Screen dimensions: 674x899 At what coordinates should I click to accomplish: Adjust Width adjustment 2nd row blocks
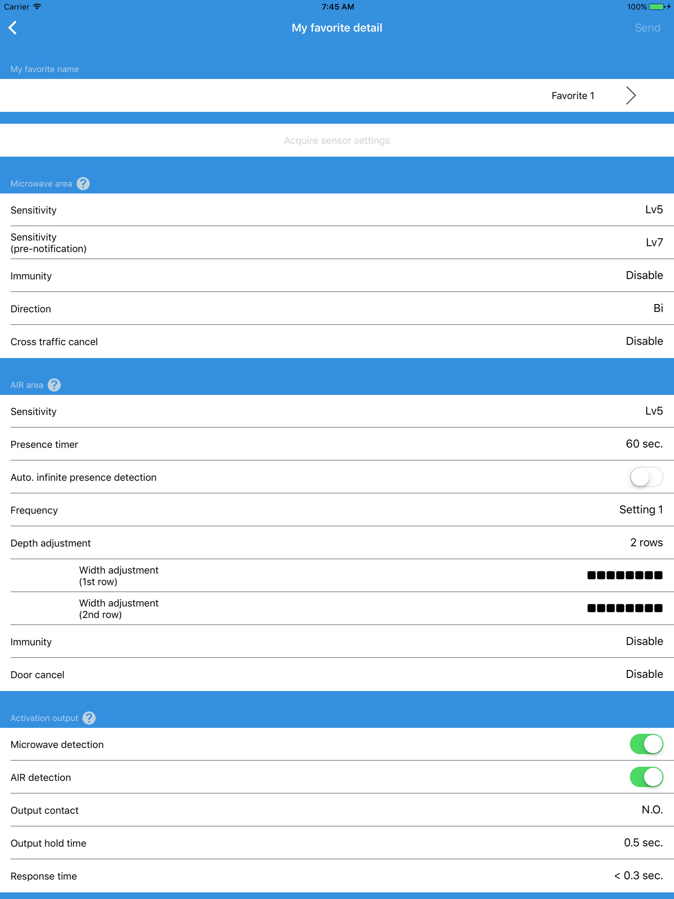[625, 608]
